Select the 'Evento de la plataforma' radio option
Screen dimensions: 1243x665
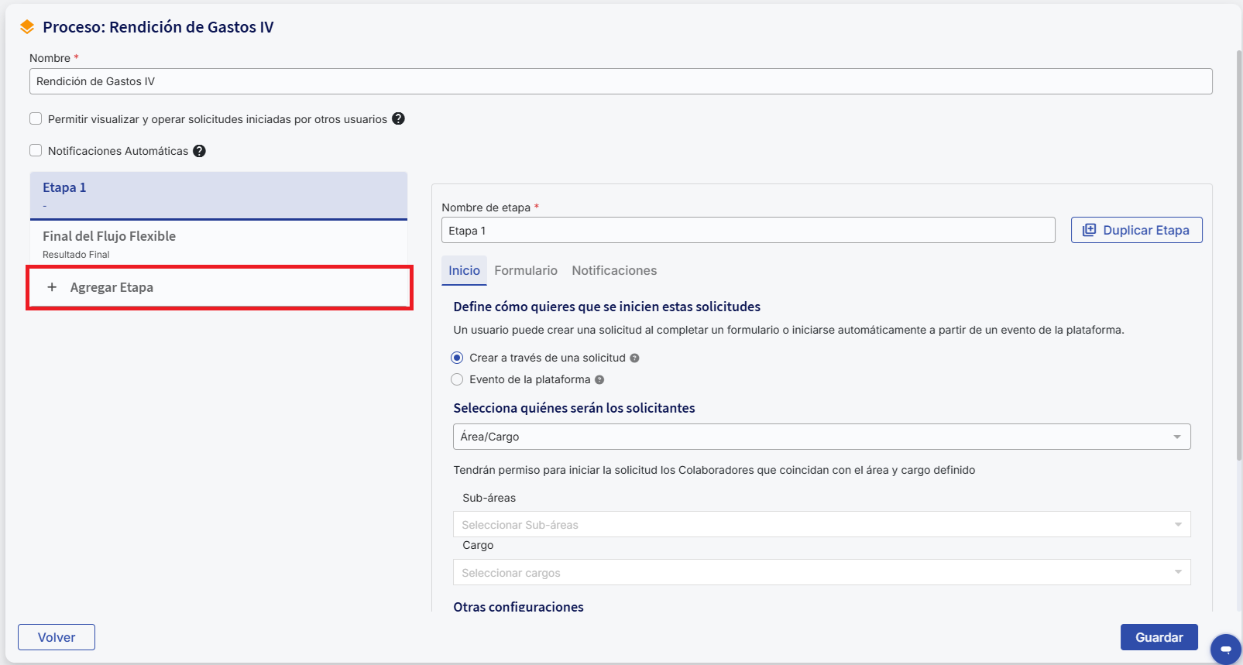457,379
